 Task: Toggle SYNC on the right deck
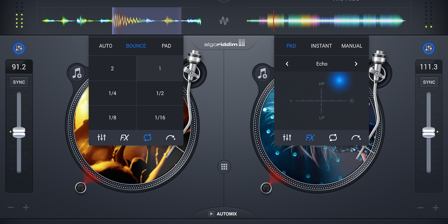tap(429, 82)
